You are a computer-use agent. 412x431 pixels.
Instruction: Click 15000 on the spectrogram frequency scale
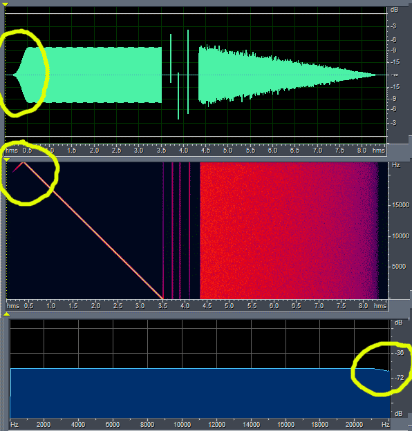point(400,205)
